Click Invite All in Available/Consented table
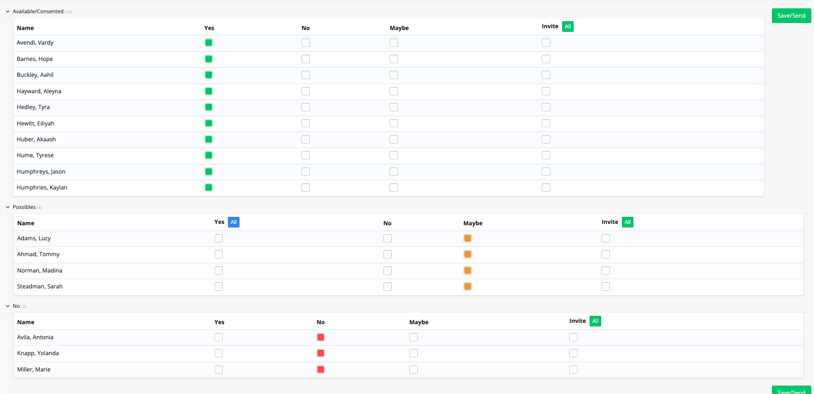The height and width of the screenshot is (394, 814). tap(567, 27)
